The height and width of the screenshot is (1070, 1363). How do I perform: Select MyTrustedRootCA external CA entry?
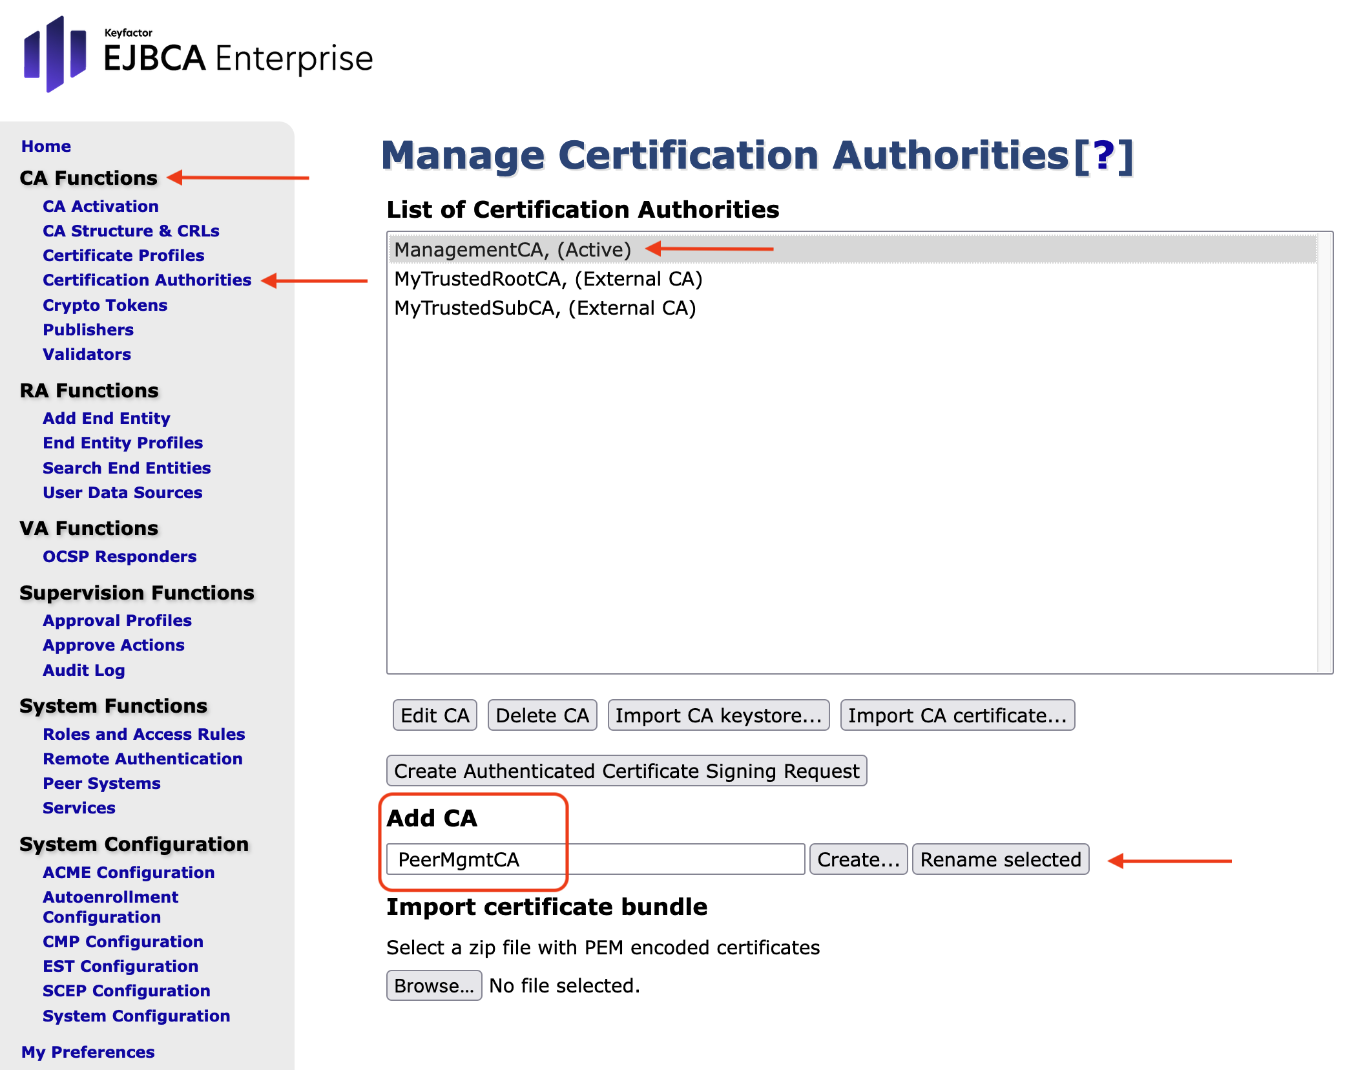(548, 278)
